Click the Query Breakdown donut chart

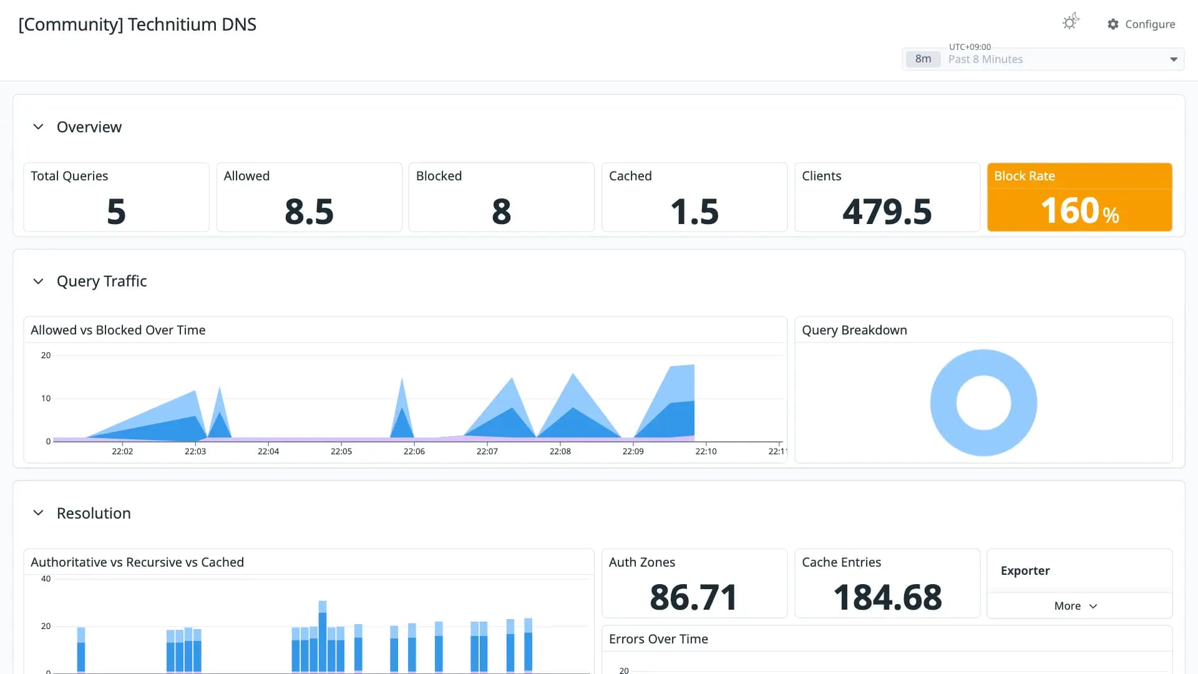[x=983, y=403]
